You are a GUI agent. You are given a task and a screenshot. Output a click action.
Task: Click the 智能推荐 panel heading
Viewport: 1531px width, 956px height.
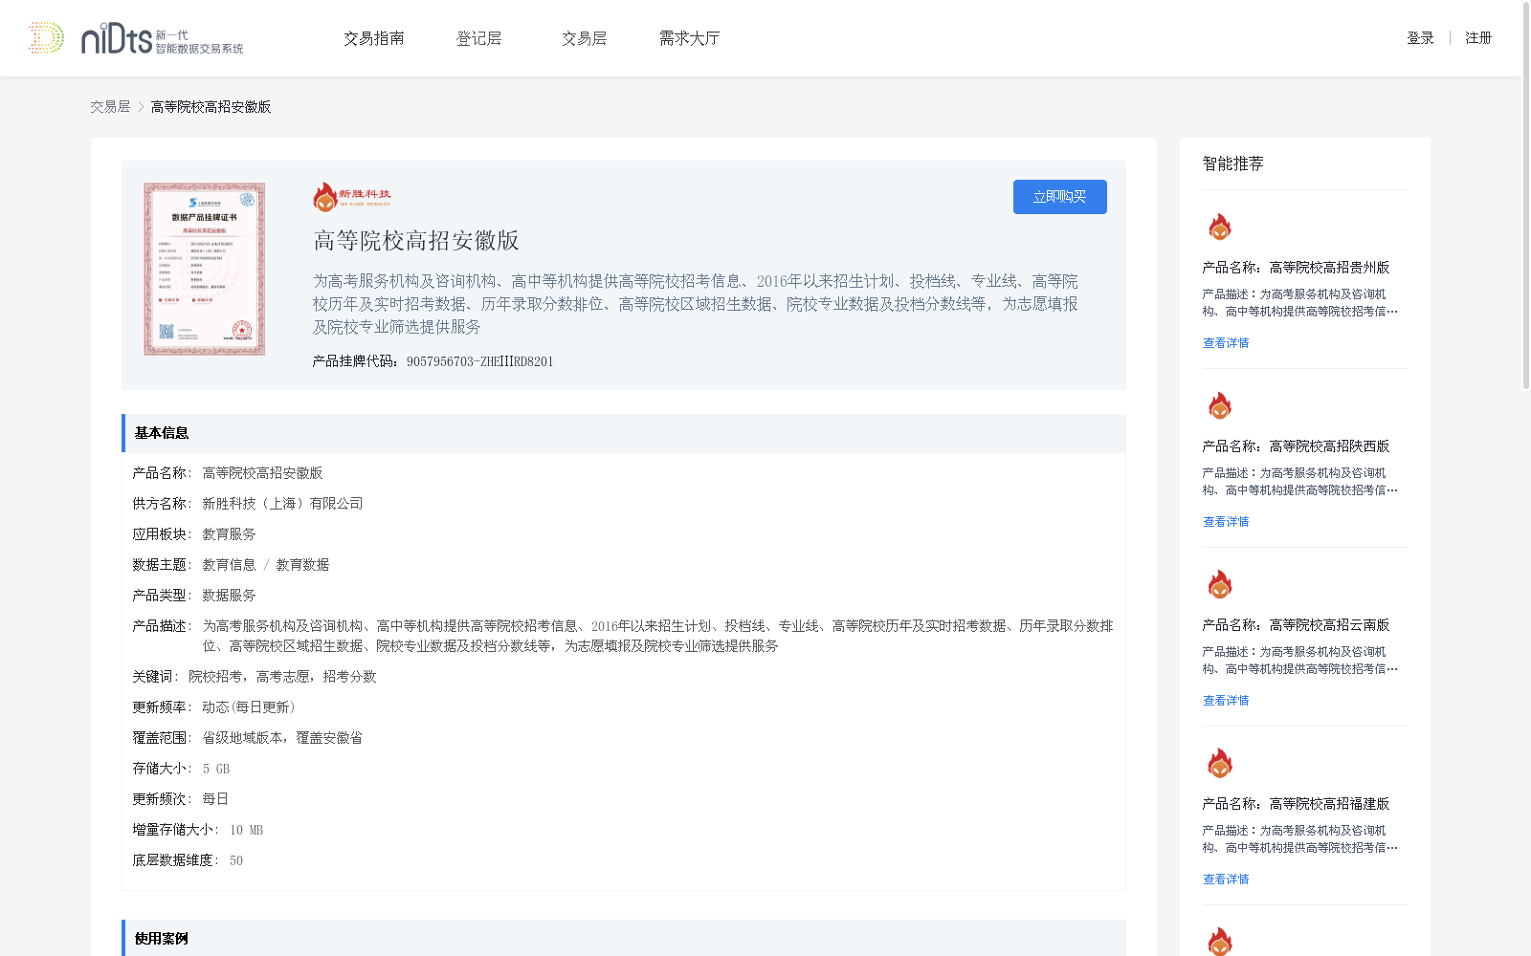tap(1232, 163)
